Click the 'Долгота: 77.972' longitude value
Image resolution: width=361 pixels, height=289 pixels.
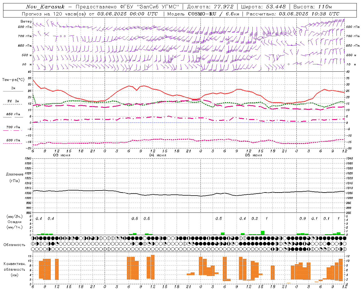[x=210, y=7]
